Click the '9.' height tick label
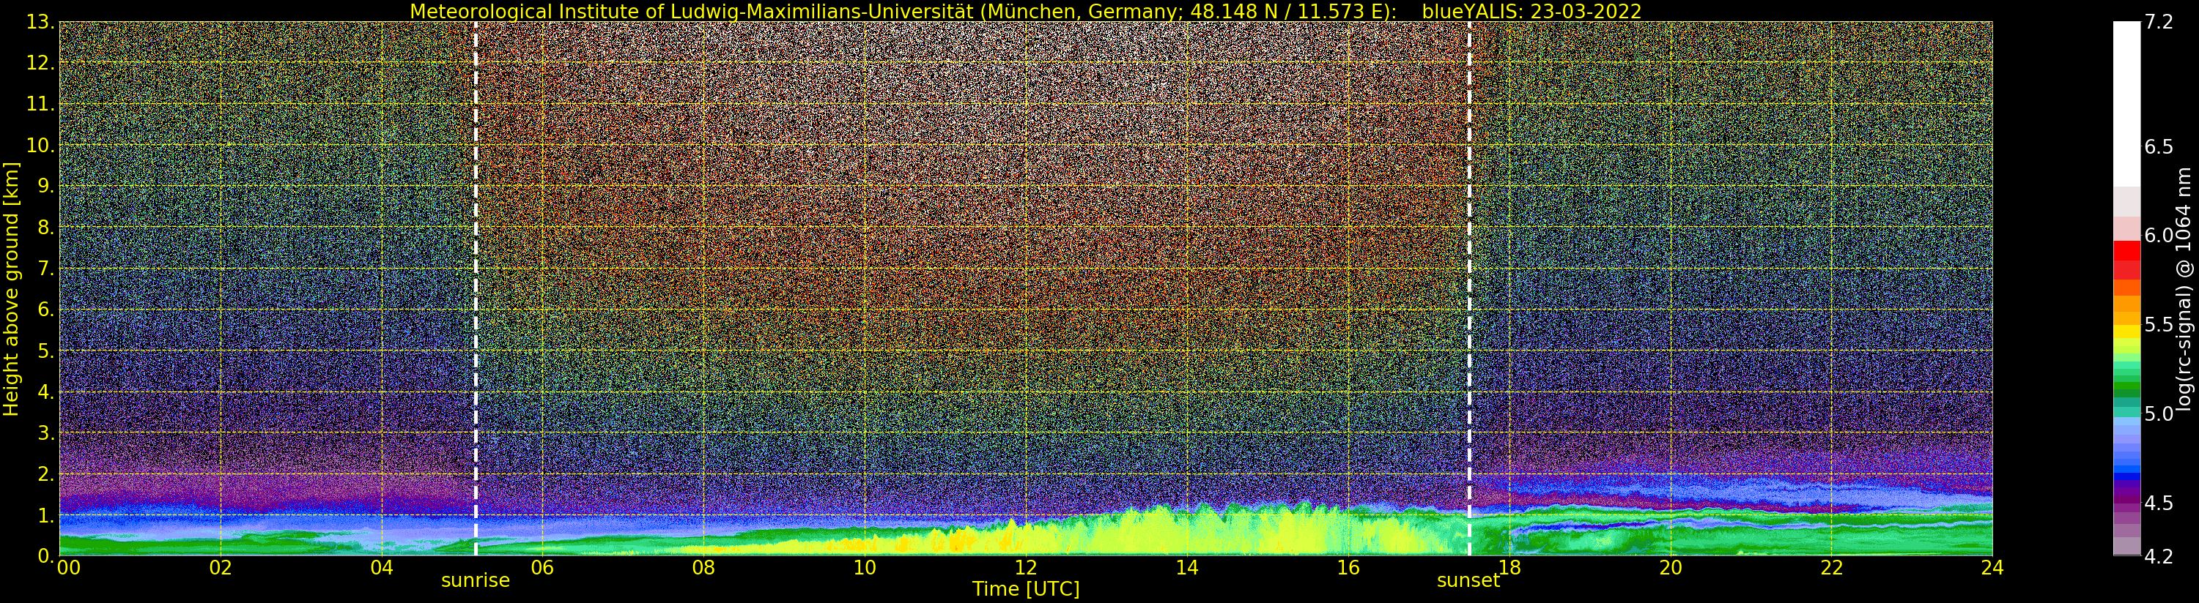The width and height of the screenshot is (2199, 603). [46, 186]
